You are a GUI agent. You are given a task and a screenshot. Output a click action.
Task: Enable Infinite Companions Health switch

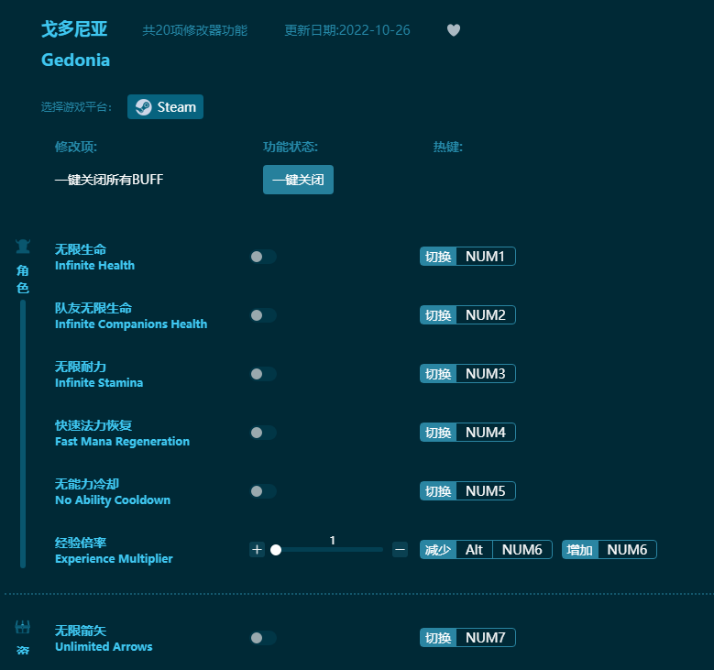[263, 315]
